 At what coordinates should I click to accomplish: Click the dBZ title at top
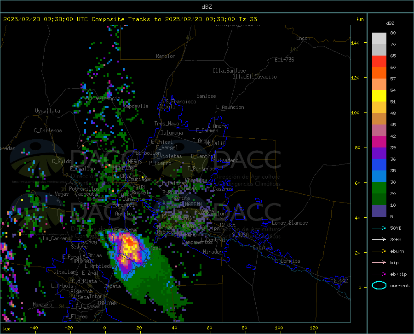(207, 6)
